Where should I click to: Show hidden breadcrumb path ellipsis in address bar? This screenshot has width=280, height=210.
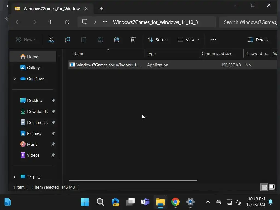click(x=105, y=22)
